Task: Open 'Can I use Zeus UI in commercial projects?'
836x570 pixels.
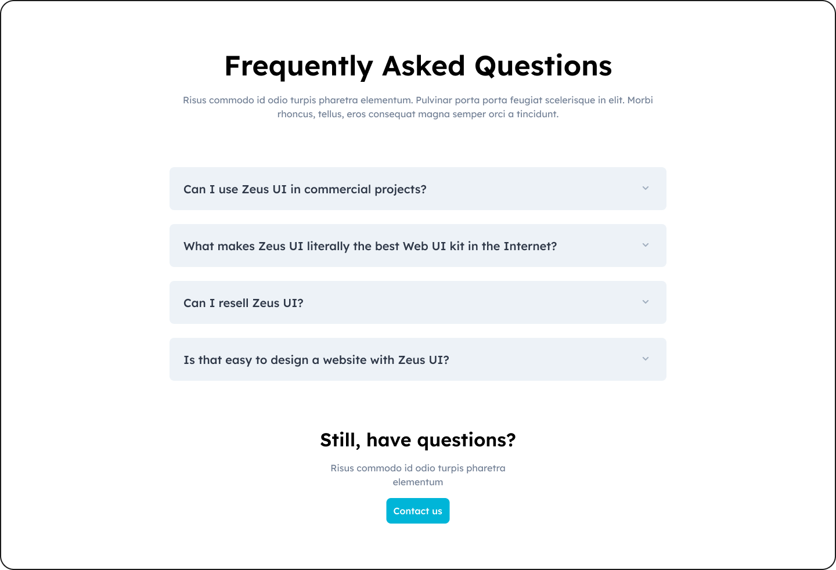Action: 305,189
